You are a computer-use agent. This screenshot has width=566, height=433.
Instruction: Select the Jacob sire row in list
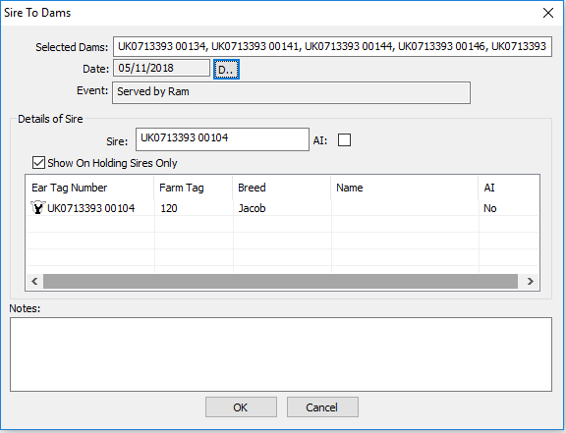pos(282,208)
